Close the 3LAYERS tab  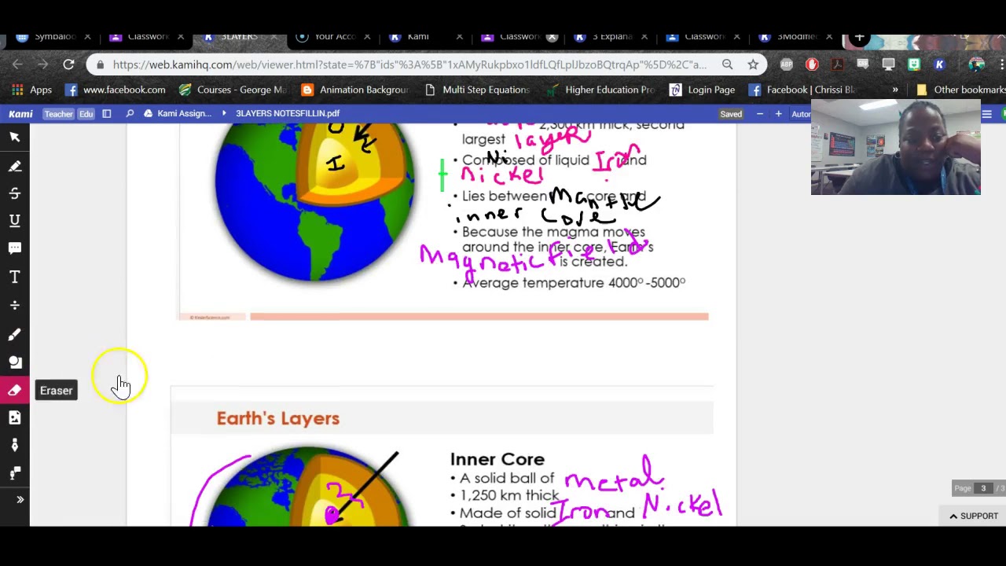pos(273,36)
